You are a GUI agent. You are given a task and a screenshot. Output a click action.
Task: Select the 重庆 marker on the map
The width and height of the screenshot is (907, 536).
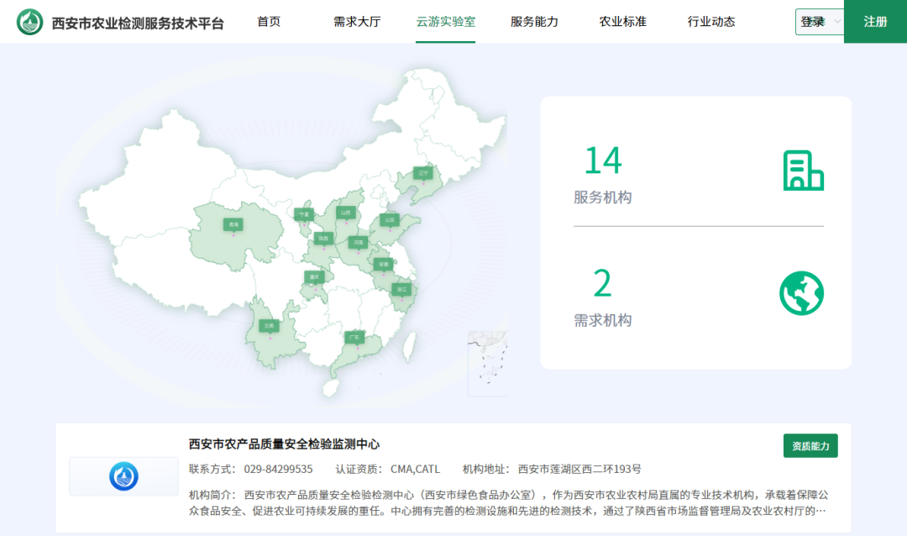coord(314,277)
